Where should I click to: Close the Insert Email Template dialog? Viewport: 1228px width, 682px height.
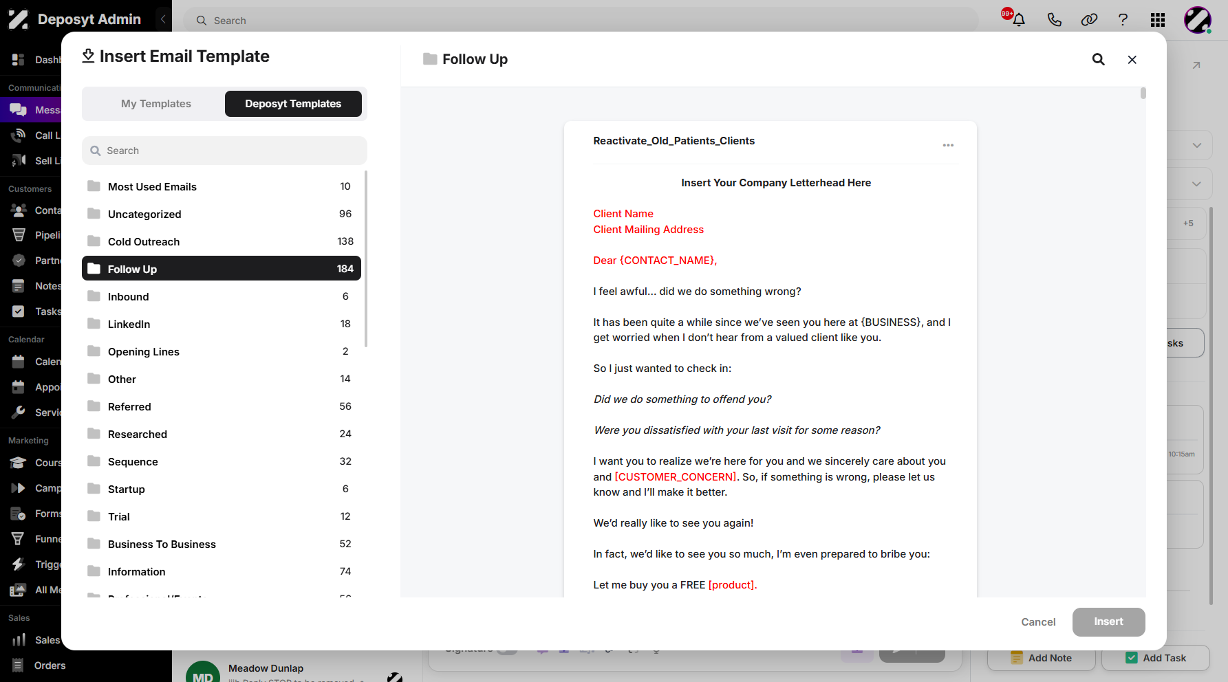[1132, 59]
